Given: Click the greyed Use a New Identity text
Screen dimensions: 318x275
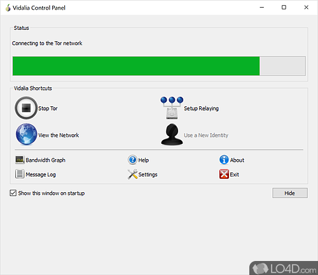Looking at the screenshot, I should [206, 135].
